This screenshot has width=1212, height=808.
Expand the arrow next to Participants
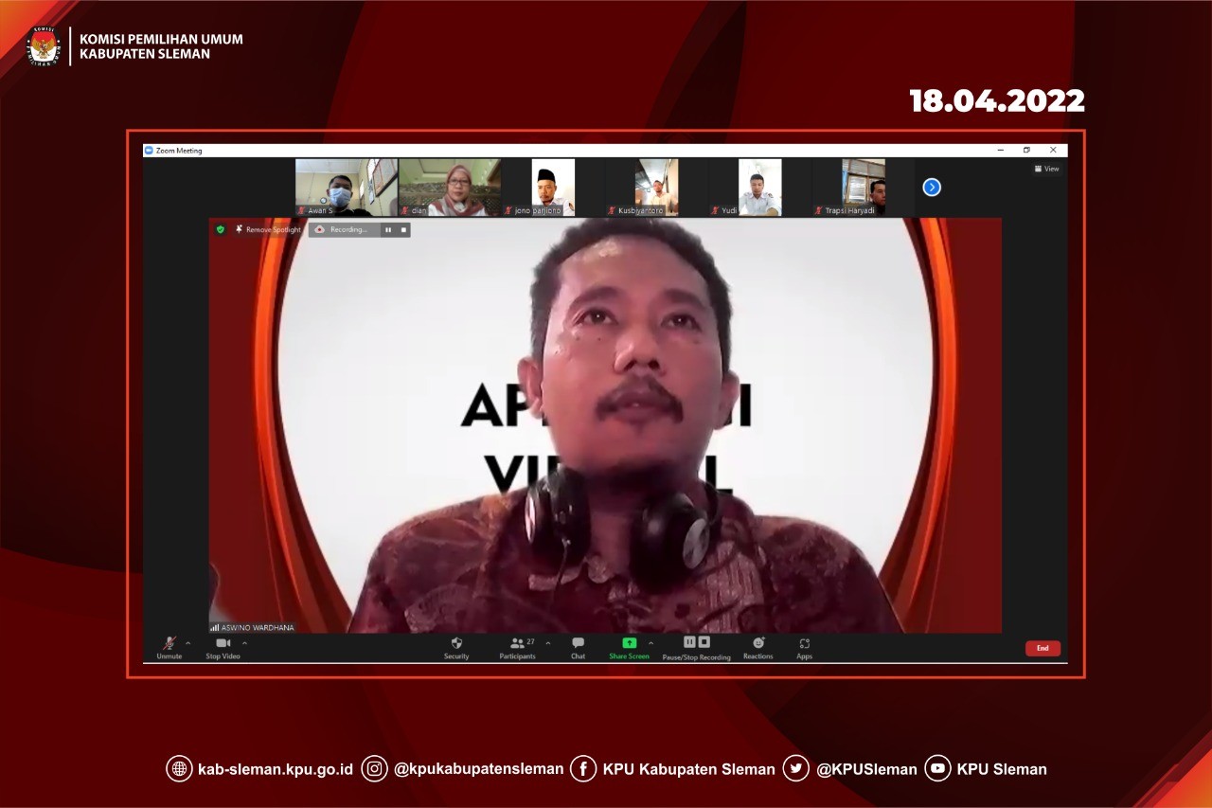pyautogui.click(x=547, y=643)
